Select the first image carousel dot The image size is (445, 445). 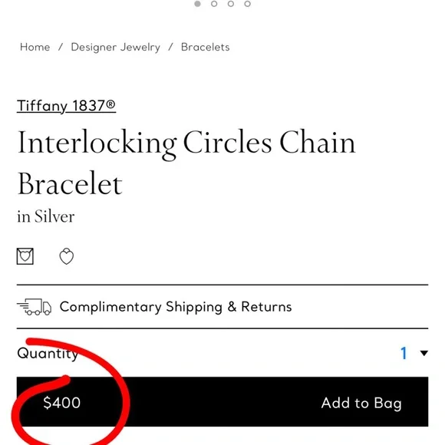(197, 4)
